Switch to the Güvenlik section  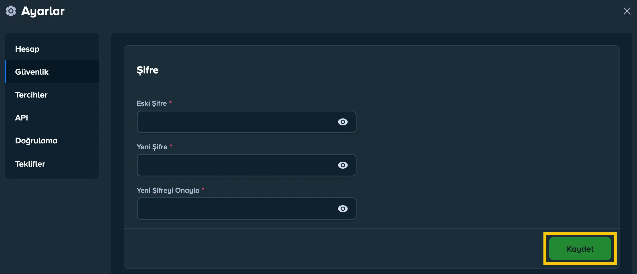(32, 72)
